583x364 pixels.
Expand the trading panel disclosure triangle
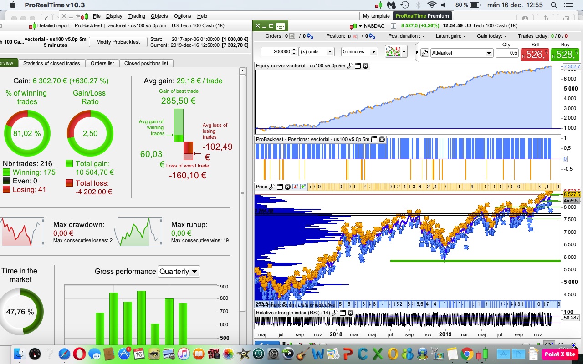click(x=417, y=53)
